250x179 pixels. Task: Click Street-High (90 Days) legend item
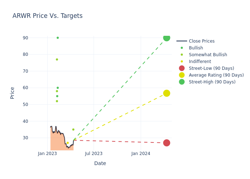212,82
